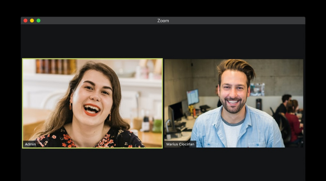Click the Zoom window title text
The height and width of the screenshot is (181, 326).
pyautogui.click(x=163, y=20)
